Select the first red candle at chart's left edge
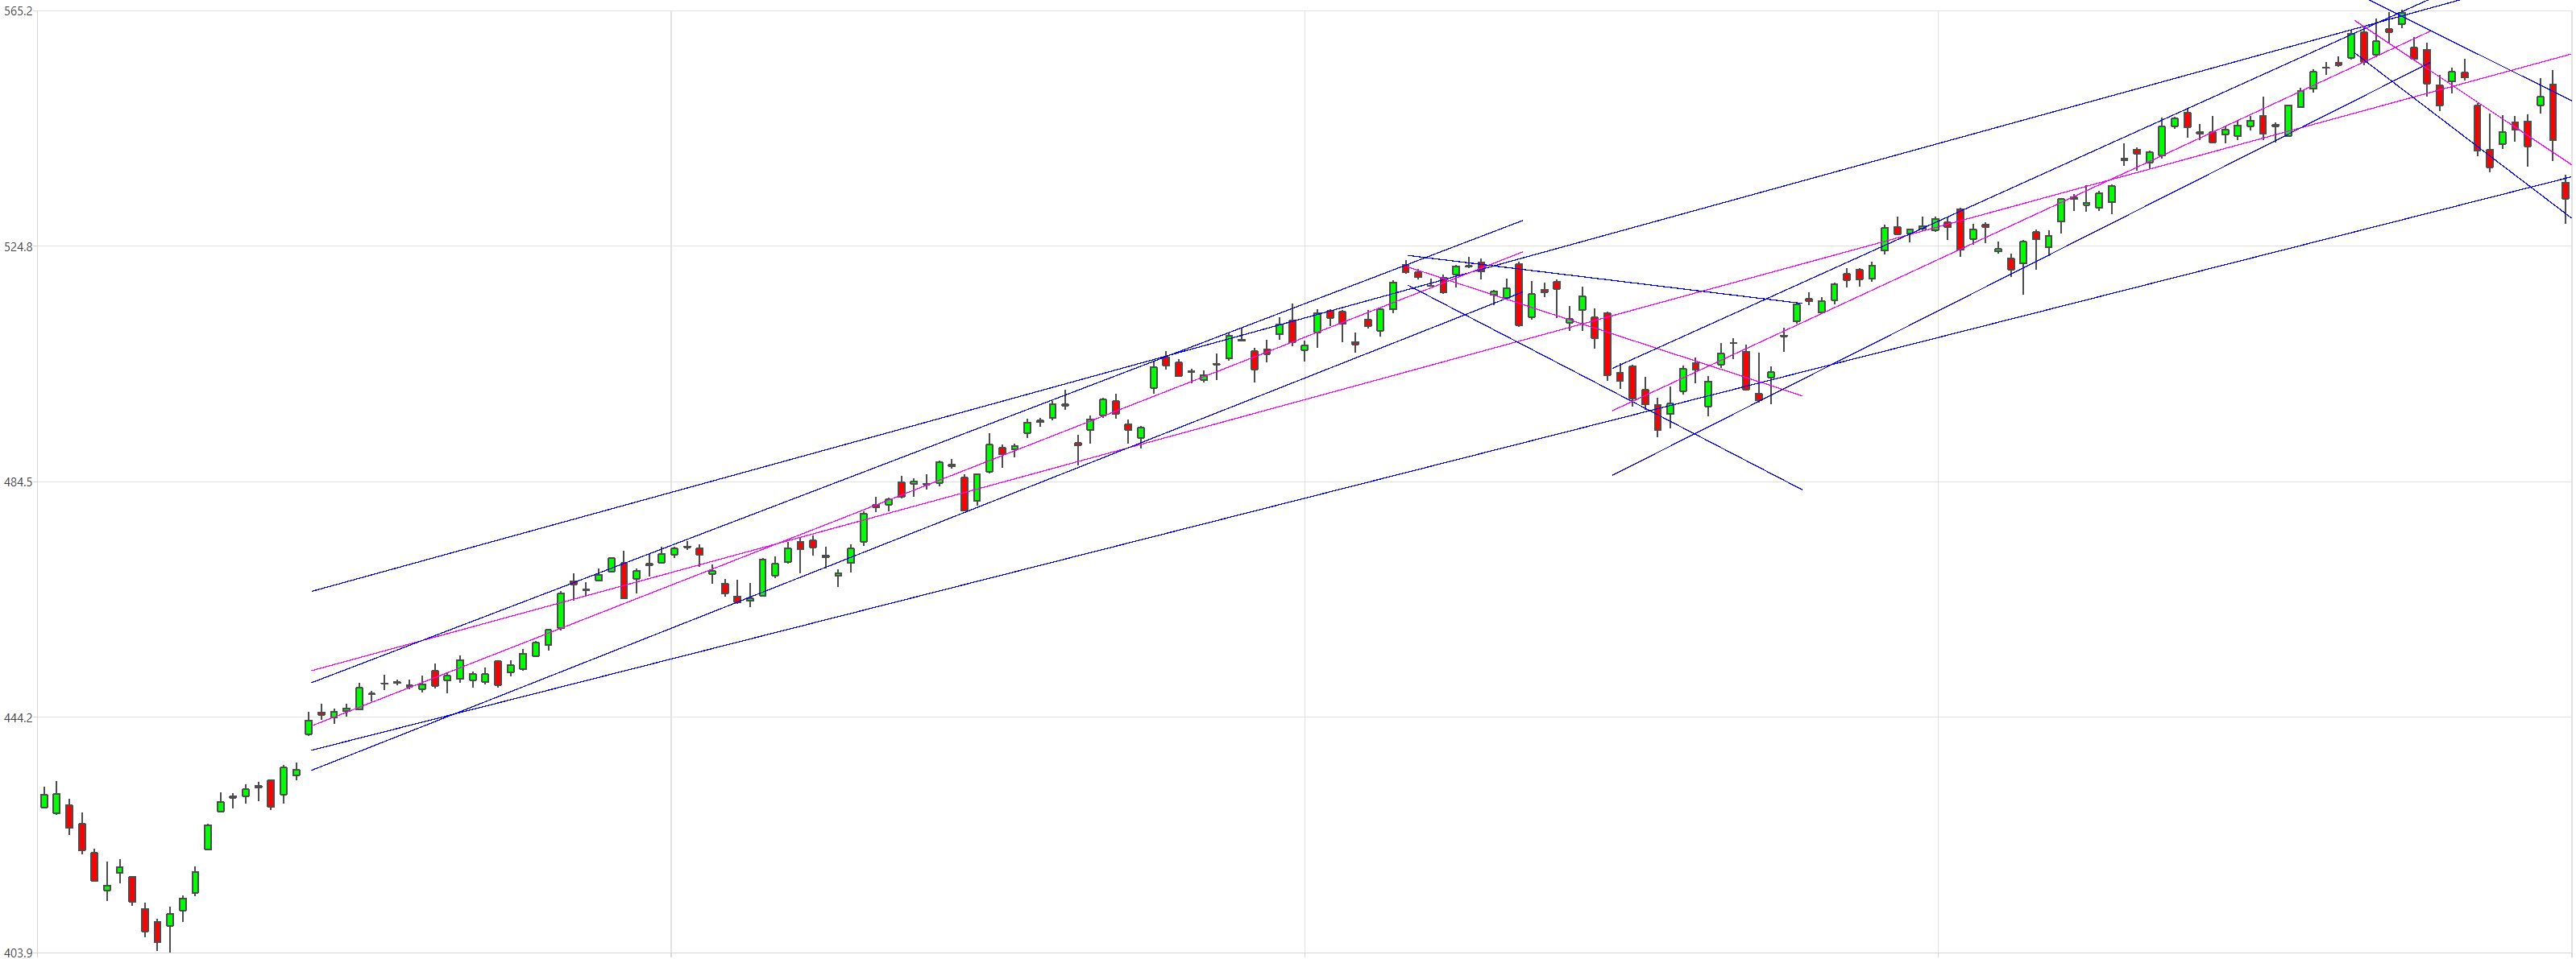This screenshot has width=2576, height=959. click(x=69, y=816)
